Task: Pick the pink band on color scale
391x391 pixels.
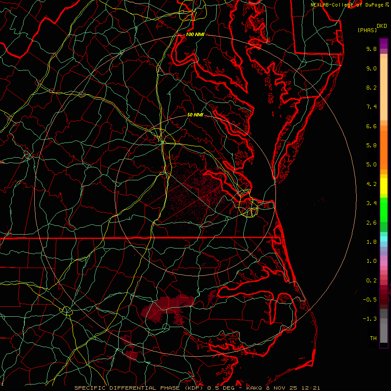Action: [x=384, y=263]
